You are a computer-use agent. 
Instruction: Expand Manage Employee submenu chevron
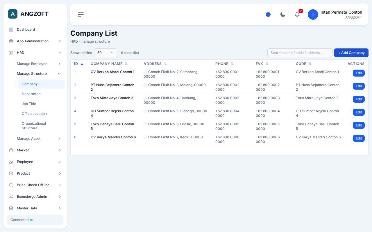pos(59,64)
